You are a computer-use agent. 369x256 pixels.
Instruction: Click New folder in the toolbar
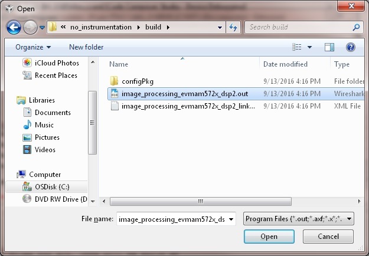point(86,47)
